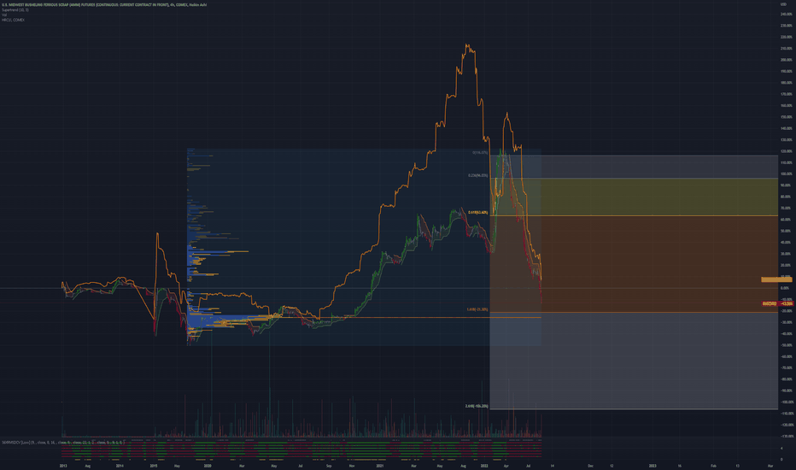The height and width of the screenshot is (470, 796).
Task: Click the 2013 time axis label
Action: [63, 466]
